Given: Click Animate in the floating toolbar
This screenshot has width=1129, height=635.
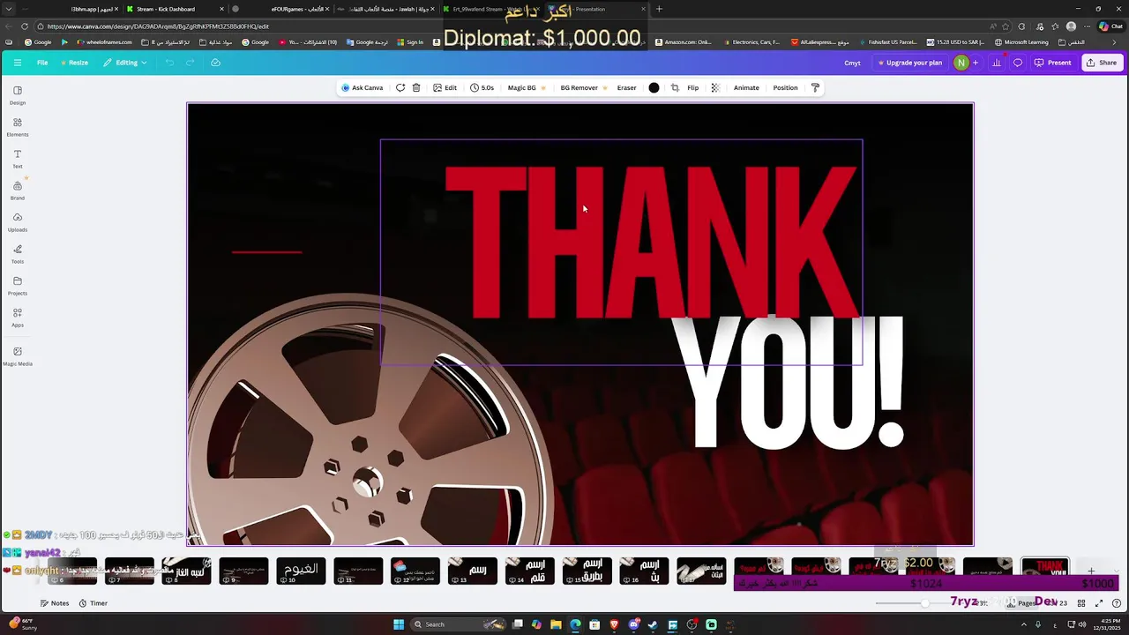Looking at the screenshot, I should pyautogui.click(x=746, y=87).
